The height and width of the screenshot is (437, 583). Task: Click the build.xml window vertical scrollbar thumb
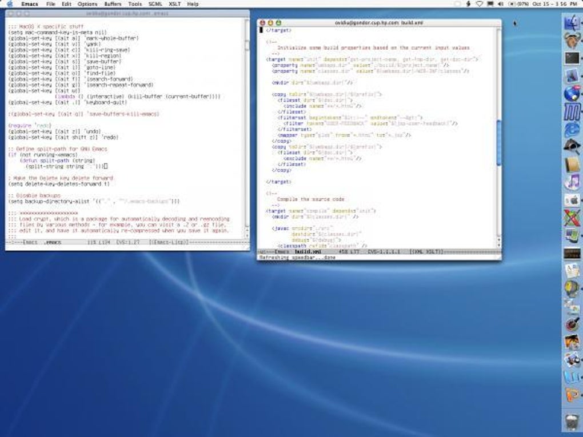[x=498, y=143]
